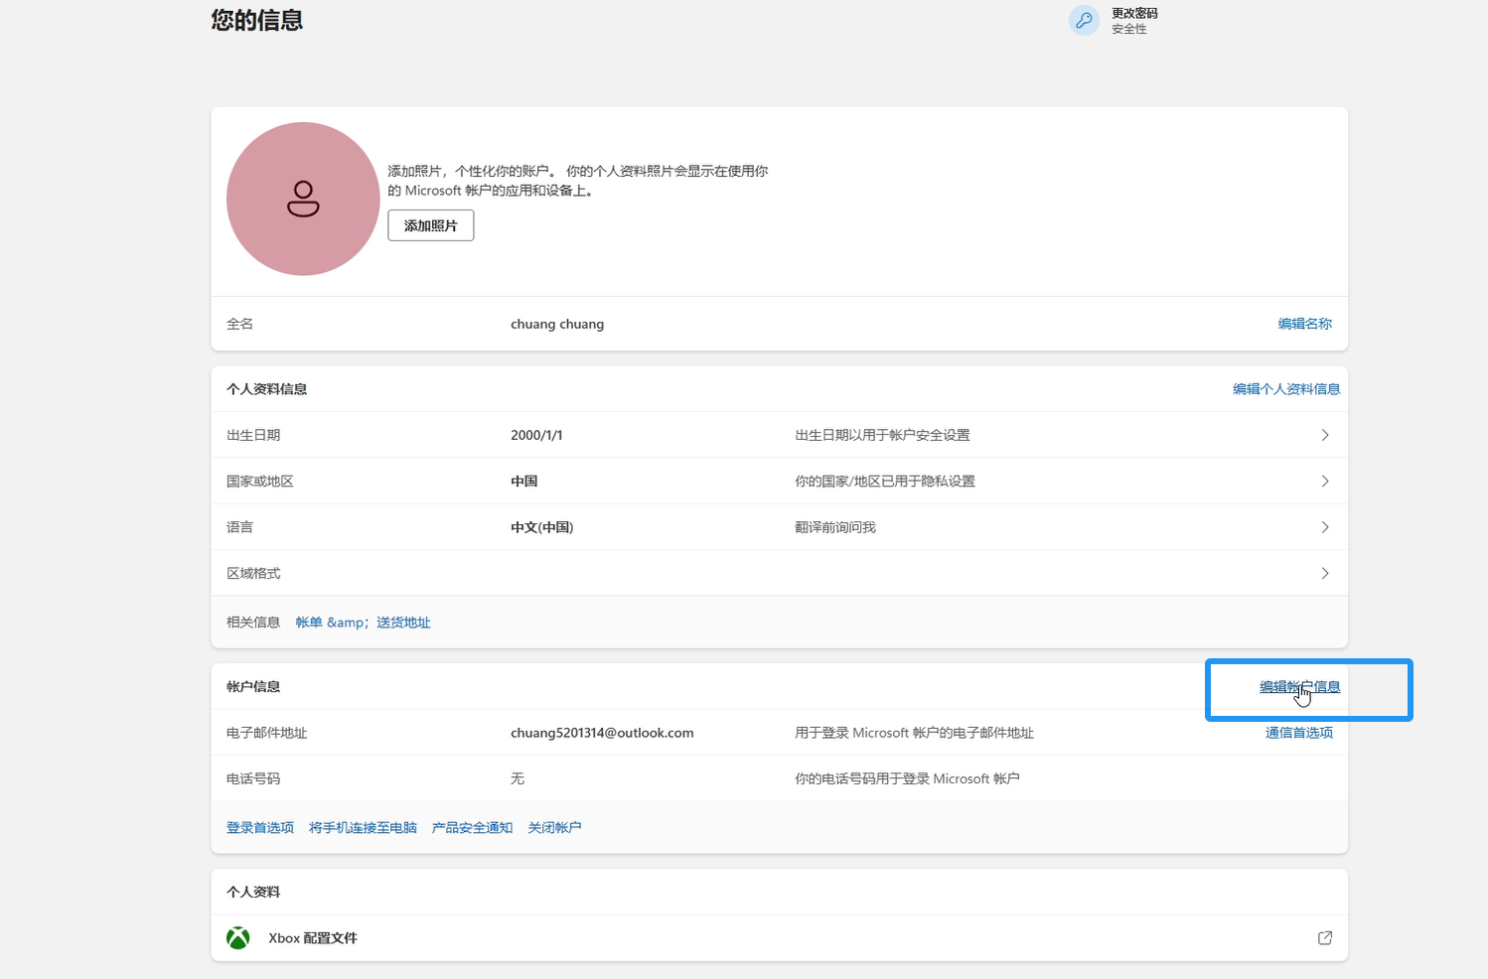Expand the 语言 row chevron
Viewport: 1488px width, 979px height.
1324,527
